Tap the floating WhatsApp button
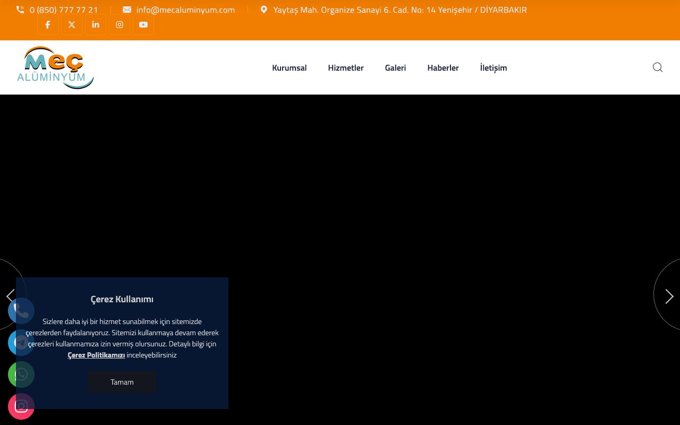 click(x=21, y=375)
